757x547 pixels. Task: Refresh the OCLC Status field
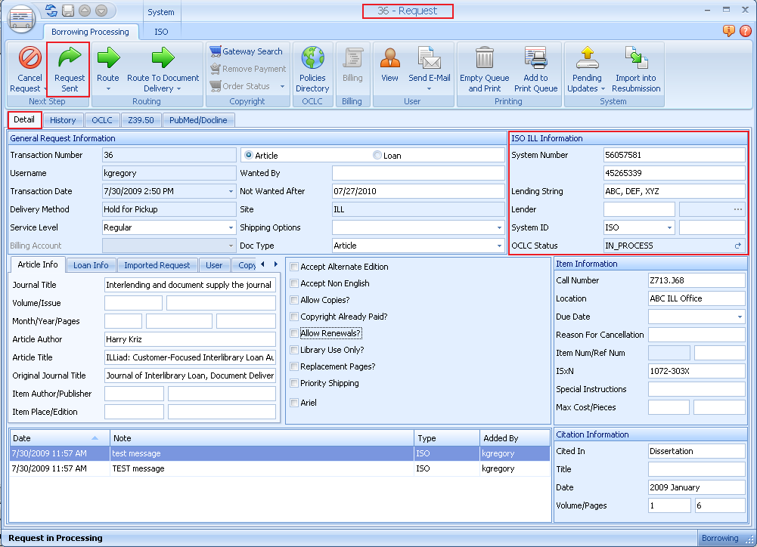click(737, 246)
